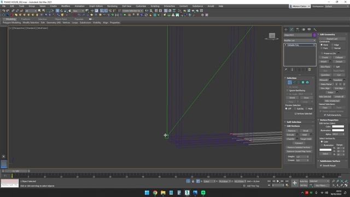Select the Face constraint radio button
This screenshot has width=350, height=197.
click(322, 48)
